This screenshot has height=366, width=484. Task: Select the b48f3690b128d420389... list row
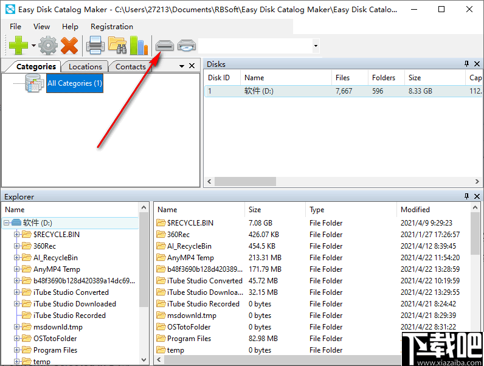(312, 269)
